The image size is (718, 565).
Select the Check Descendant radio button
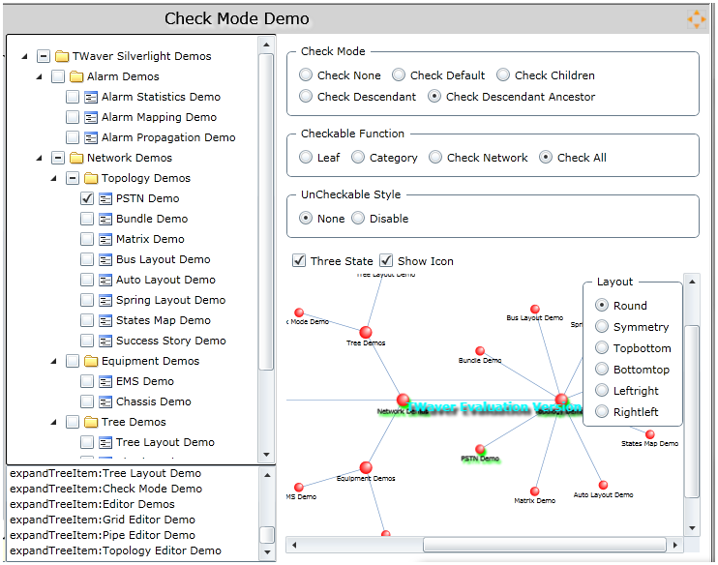306,96
